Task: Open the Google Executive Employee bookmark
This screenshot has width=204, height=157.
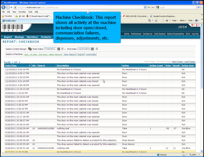Action: tap(163, 16)
